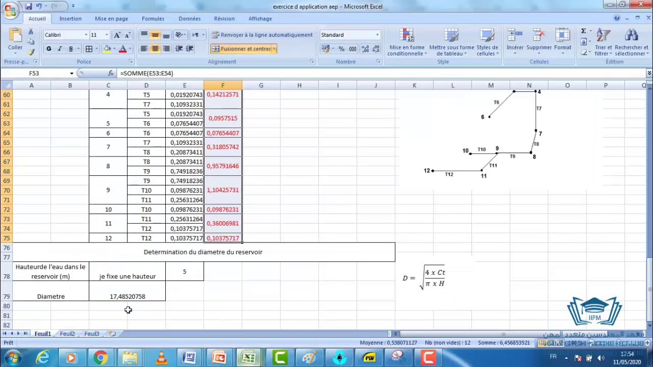Image resolution: width=653 pixels, height=367 pixels.
Task: Apply thousands separator 000 format
Action: click(x=353, y=49)
